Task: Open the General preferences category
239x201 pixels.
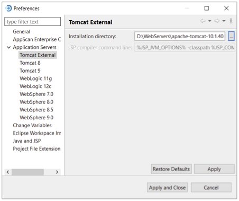Action: pyautogui.click(x=22, y=32)
